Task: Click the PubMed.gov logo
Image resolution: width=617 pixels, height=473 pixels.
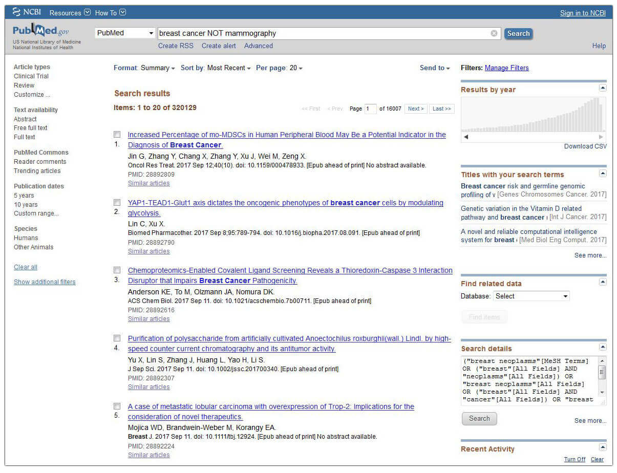Action: [x=40, y=31]
